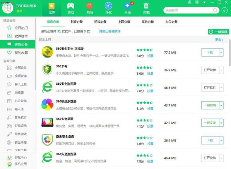
Task: Open the title bar main menu arrow
Action: (x=204, y=2)
